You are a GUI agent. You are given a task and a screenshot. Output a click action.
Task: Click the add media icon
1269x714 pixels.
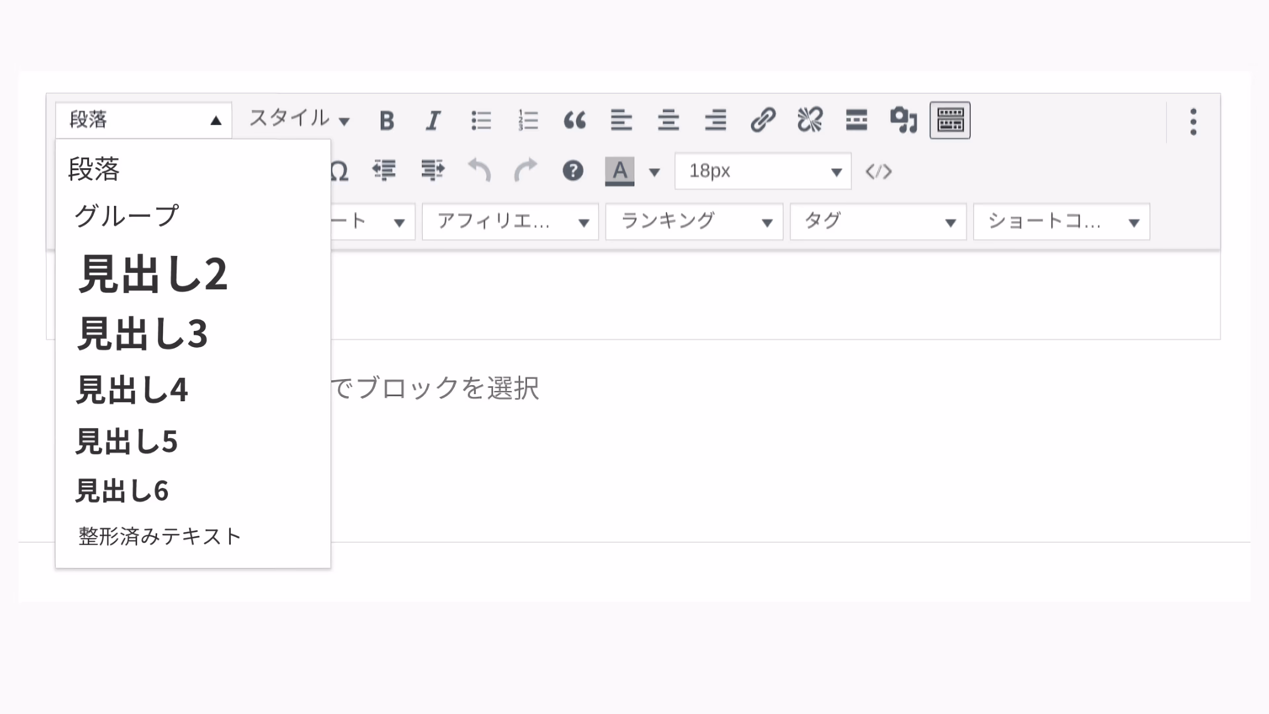pos(904,120)
